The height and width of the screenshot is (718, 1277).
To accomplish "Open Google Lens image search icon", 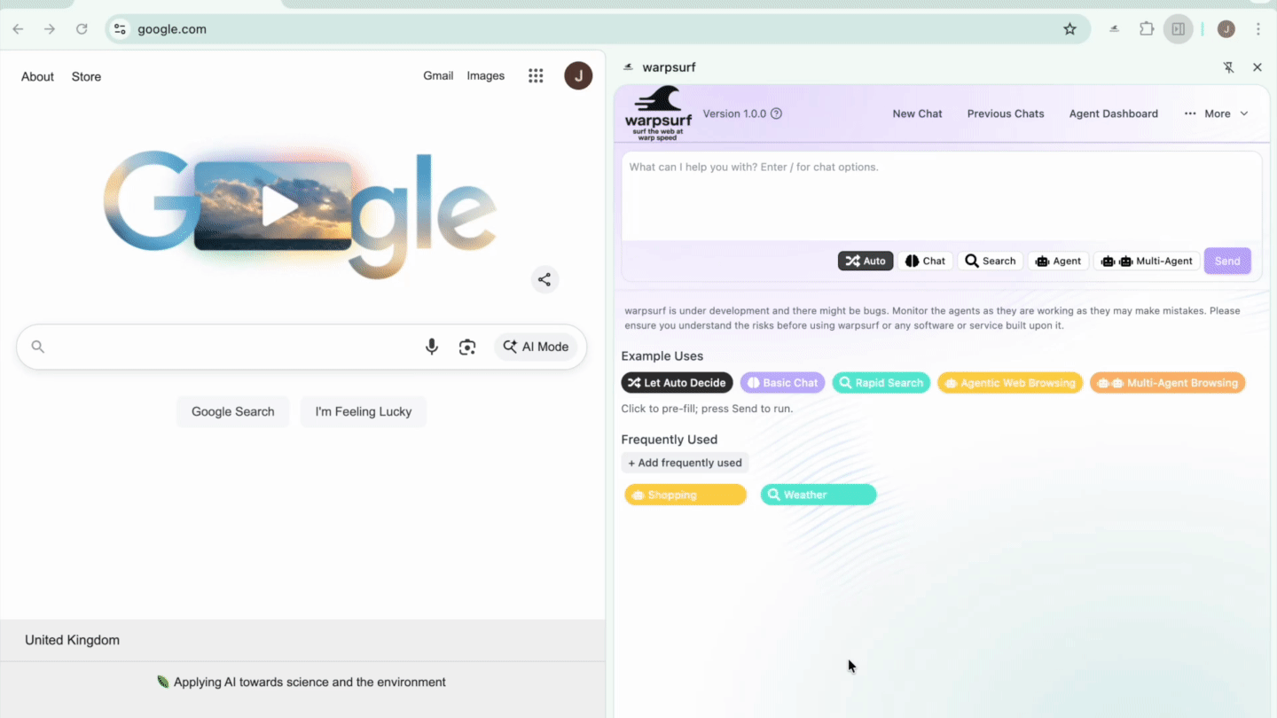I will [x=467, y=347].
